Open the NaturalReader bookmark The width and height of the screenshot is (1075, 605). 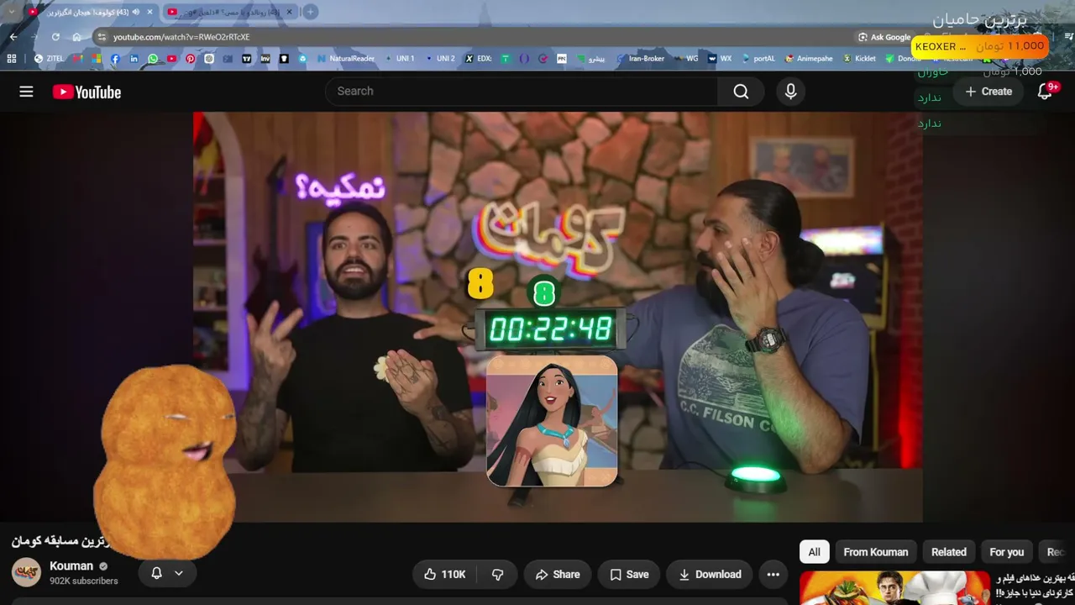[x=346, y=59]
